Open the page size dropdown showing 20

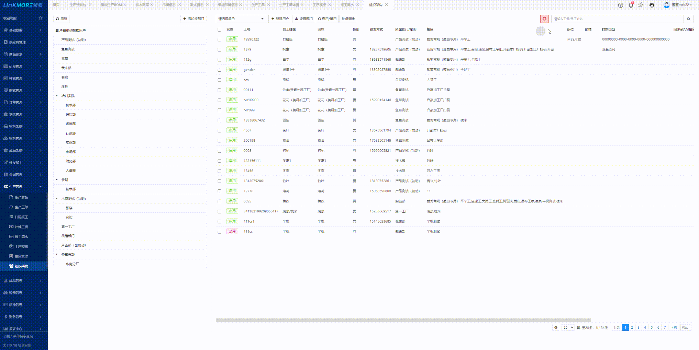(568, 327)
